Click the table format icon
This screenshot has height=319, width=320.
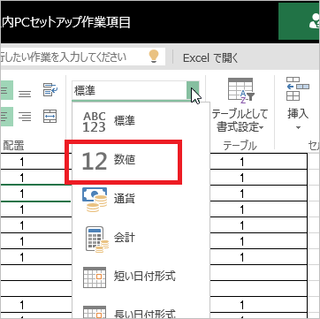pyautogui.click(x=241, y=91)
